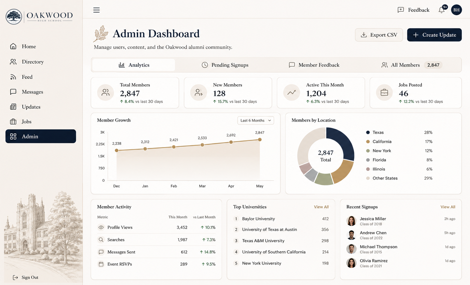
Task: Open the hamburger menu icon
Action: pyautogui.click(x=96, y=10)
